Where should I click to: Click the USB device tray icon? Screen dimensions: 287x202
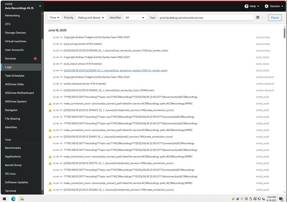(250, 199)
